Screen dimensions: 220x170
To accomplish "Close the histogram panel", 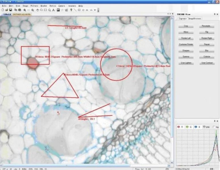I will 217,121.
